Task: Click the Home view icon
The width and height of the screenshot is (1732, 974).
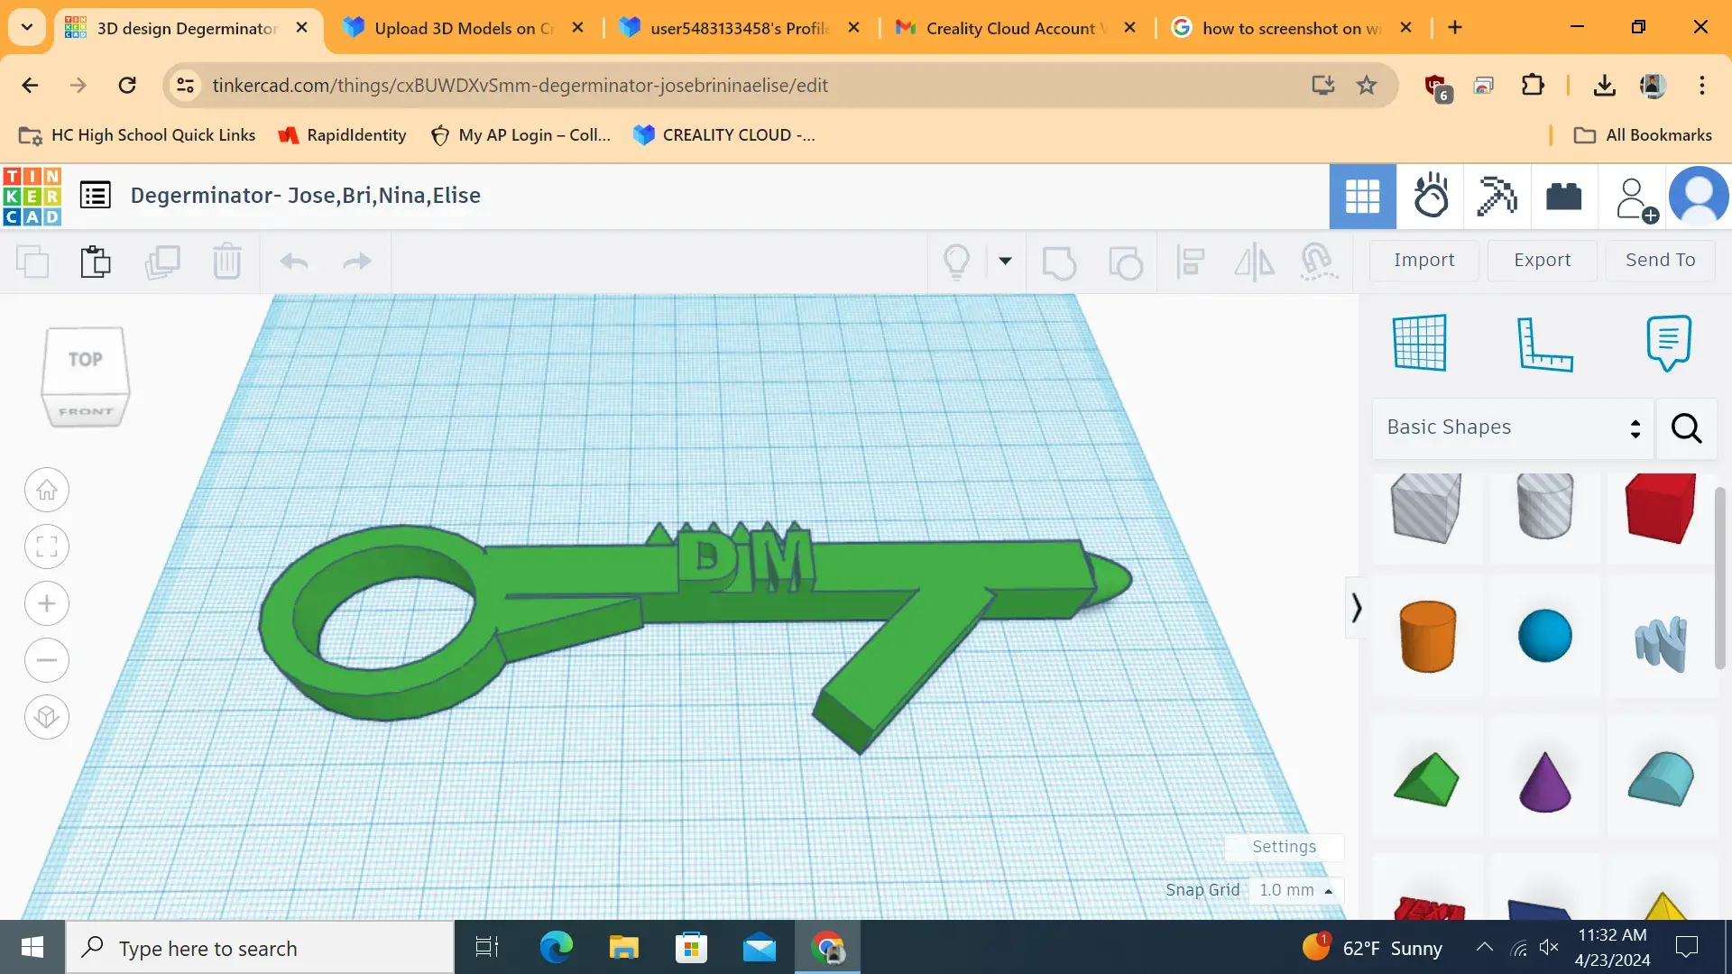Action: (x=47, y=490)
